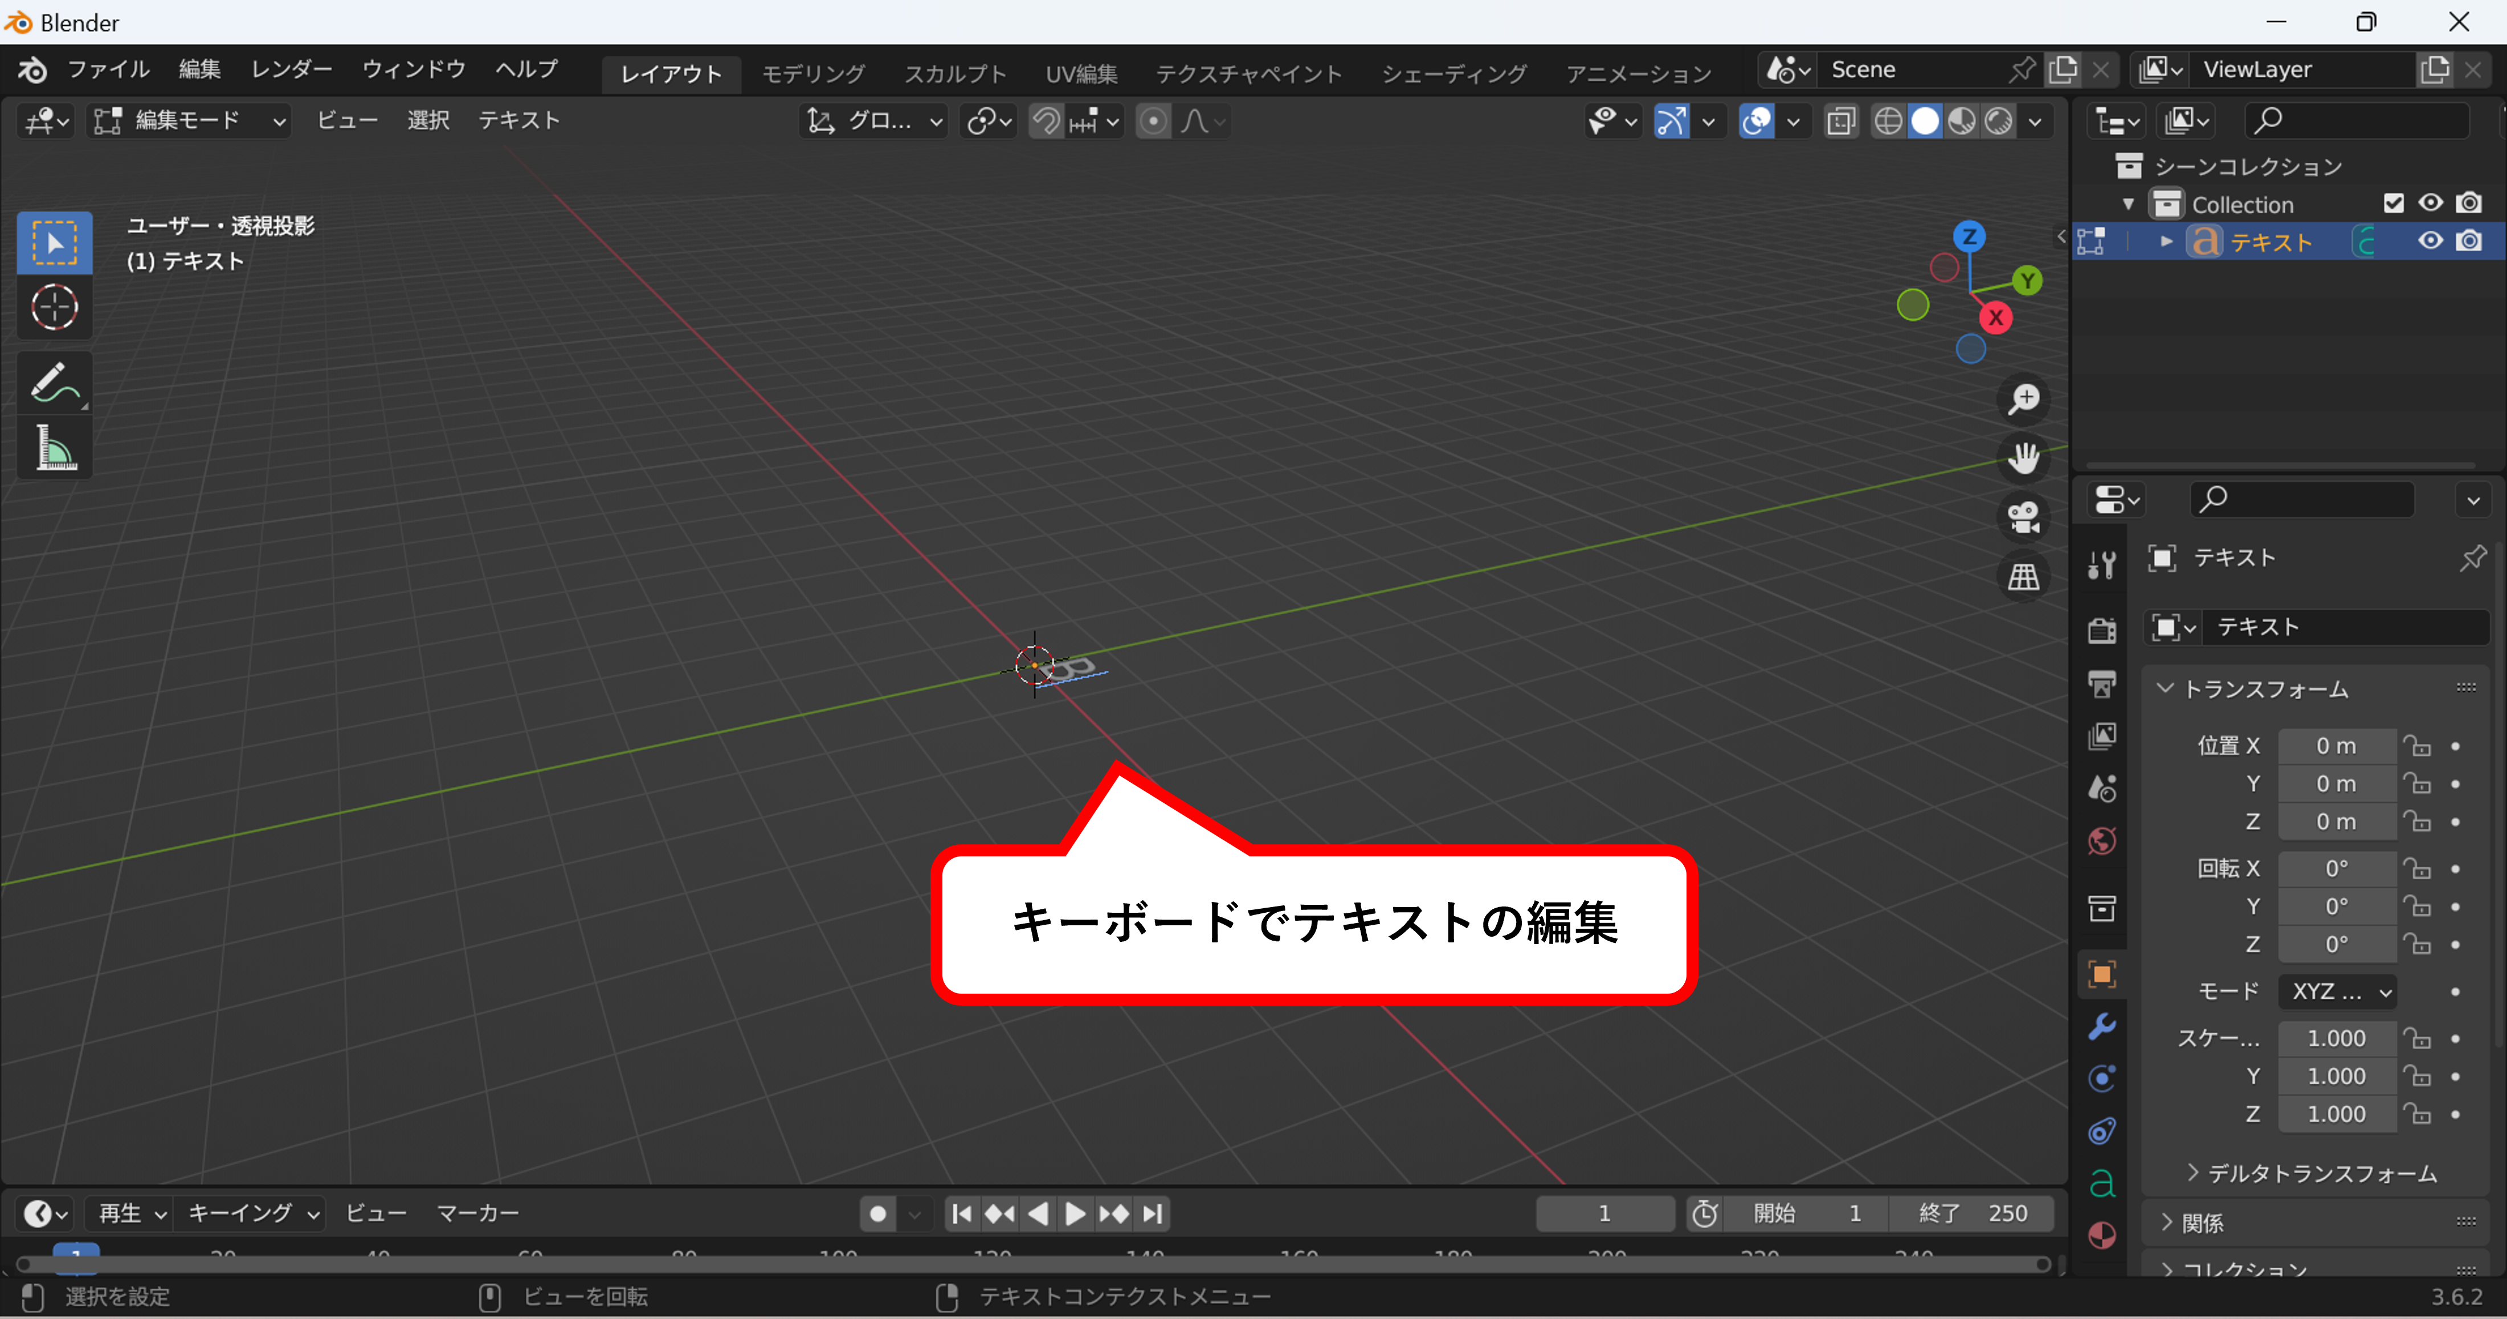This screenshot has height=1319, width=2507.
Task: Expand the Collection tree item
Action: coord(2129,203)
